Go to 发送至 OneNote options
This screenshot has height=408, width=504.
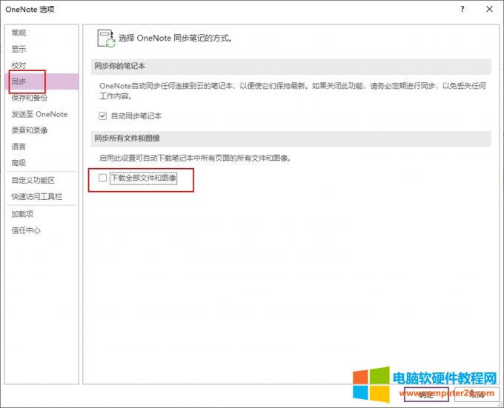point(39,114)
